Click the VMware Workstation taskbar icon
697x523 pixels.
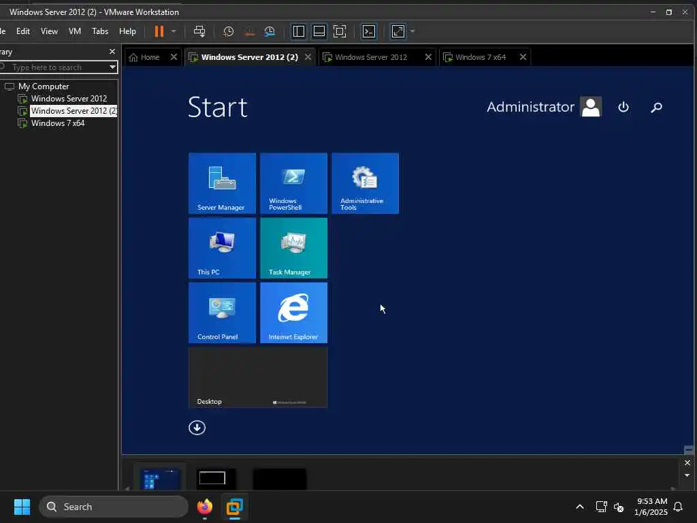(x=234, y=507)
